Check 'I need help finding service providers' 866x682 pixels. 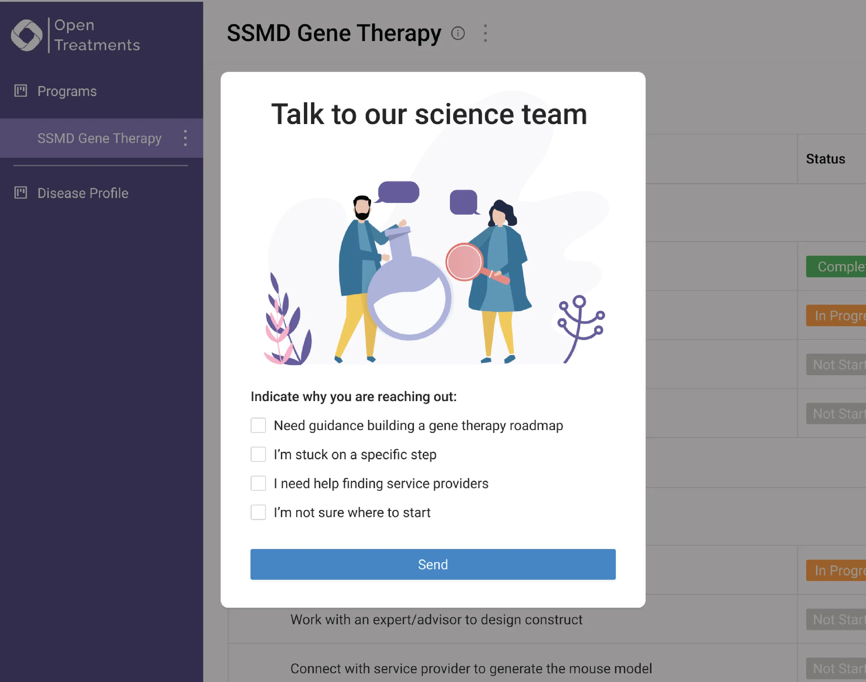pyautogui.click(x=258, y=483)
